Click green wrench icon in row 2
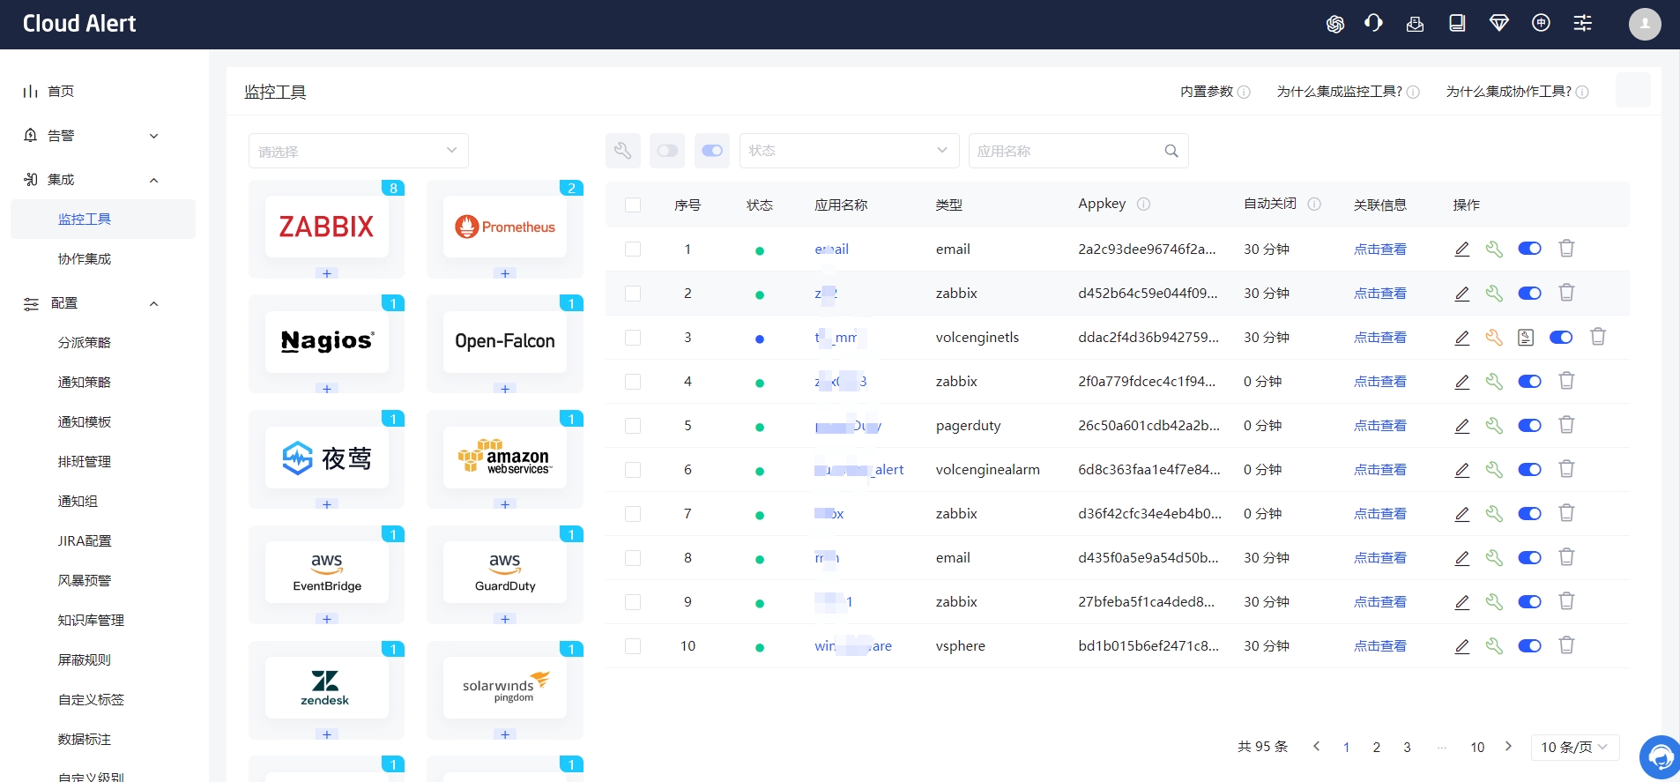Screen dimensions: 1680x782 1494,293
